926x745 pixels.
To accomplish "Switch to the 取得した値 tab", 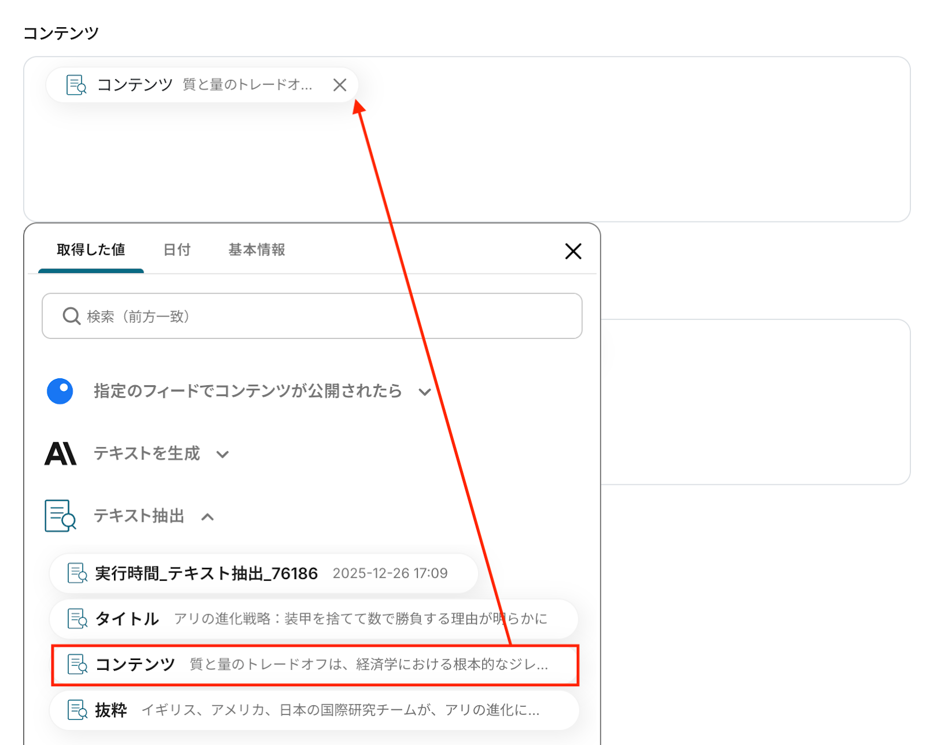I will point(91,250).
